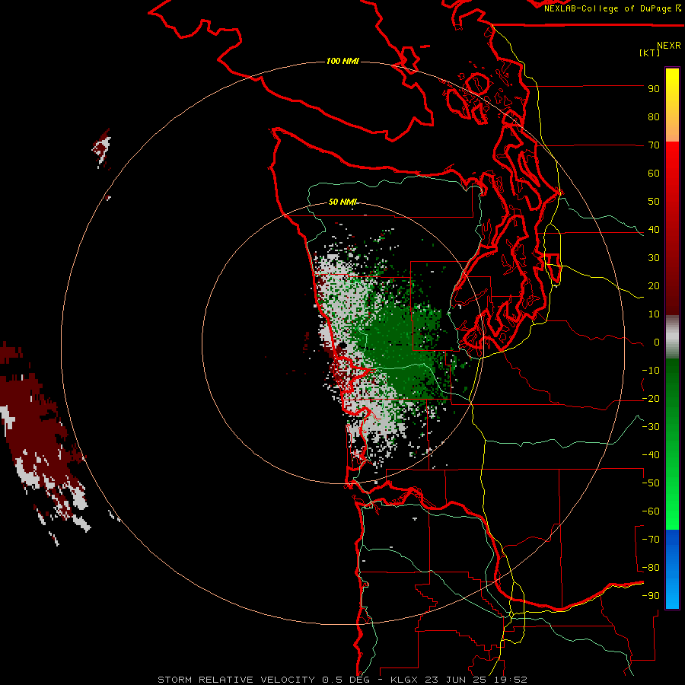The height and width of the screenshot is (685, 685).
Task: Click the Storm Relative Velocity caption at bottom
Action: click(x=342, y=680)
